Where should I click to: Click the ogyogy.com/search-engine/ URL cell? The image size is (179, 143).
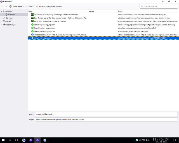[x=133, y=31]
